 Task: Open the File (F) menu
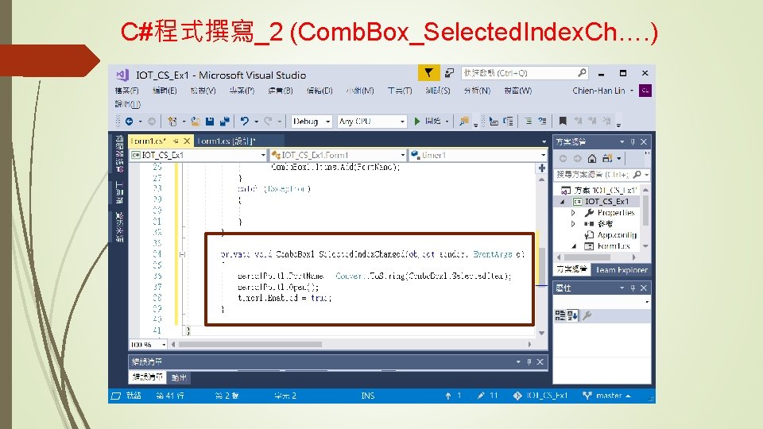pos(127,91)
